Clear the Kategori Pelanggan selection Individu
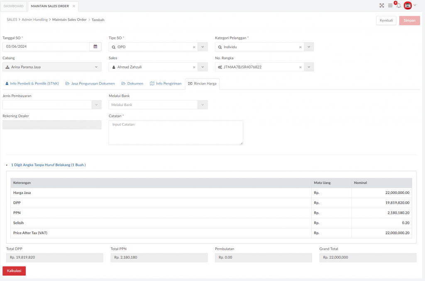 (x=300, y=47)
